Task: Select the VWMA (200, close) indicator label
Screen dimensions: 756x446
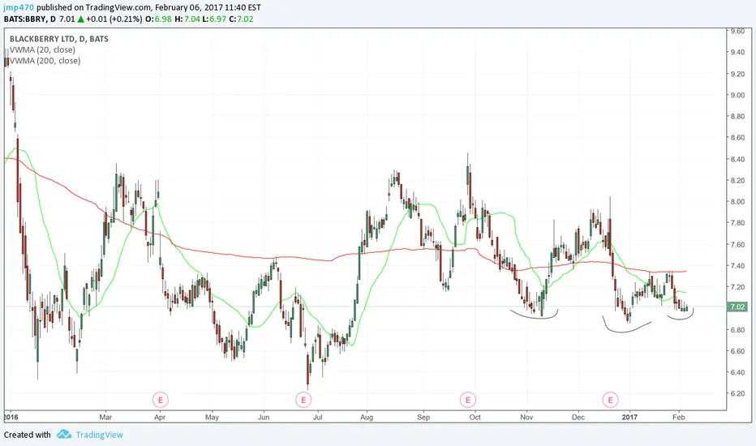Action: click(x=45, y=61)
